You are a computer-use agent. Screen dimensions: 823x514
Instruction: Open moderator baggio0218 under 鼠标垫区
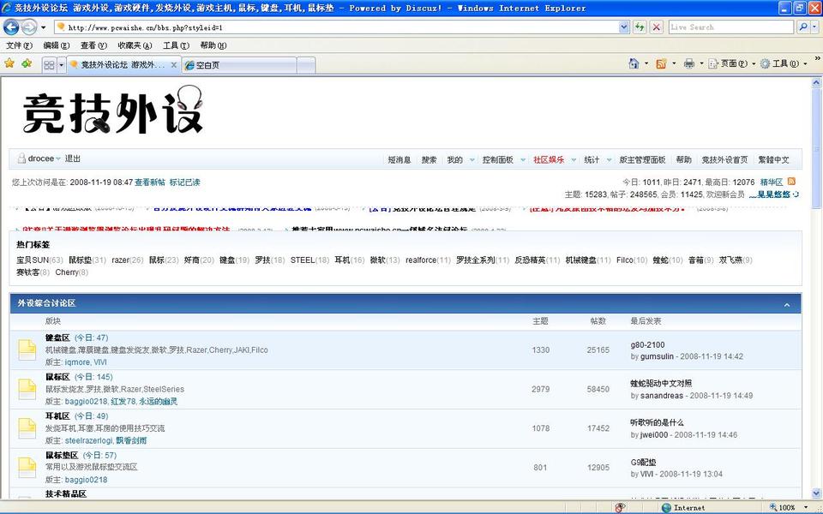click(x=86, y=480)
